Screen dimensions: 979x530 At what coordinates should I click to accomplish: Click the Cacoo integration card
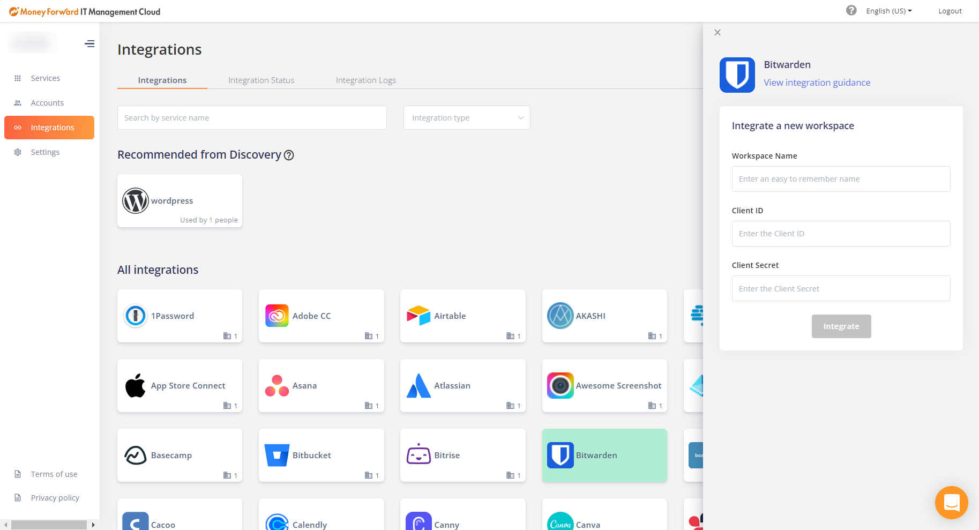180,514
